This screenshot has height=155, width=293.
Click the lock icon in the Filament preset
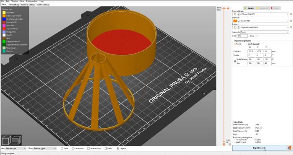pos(239,21)
